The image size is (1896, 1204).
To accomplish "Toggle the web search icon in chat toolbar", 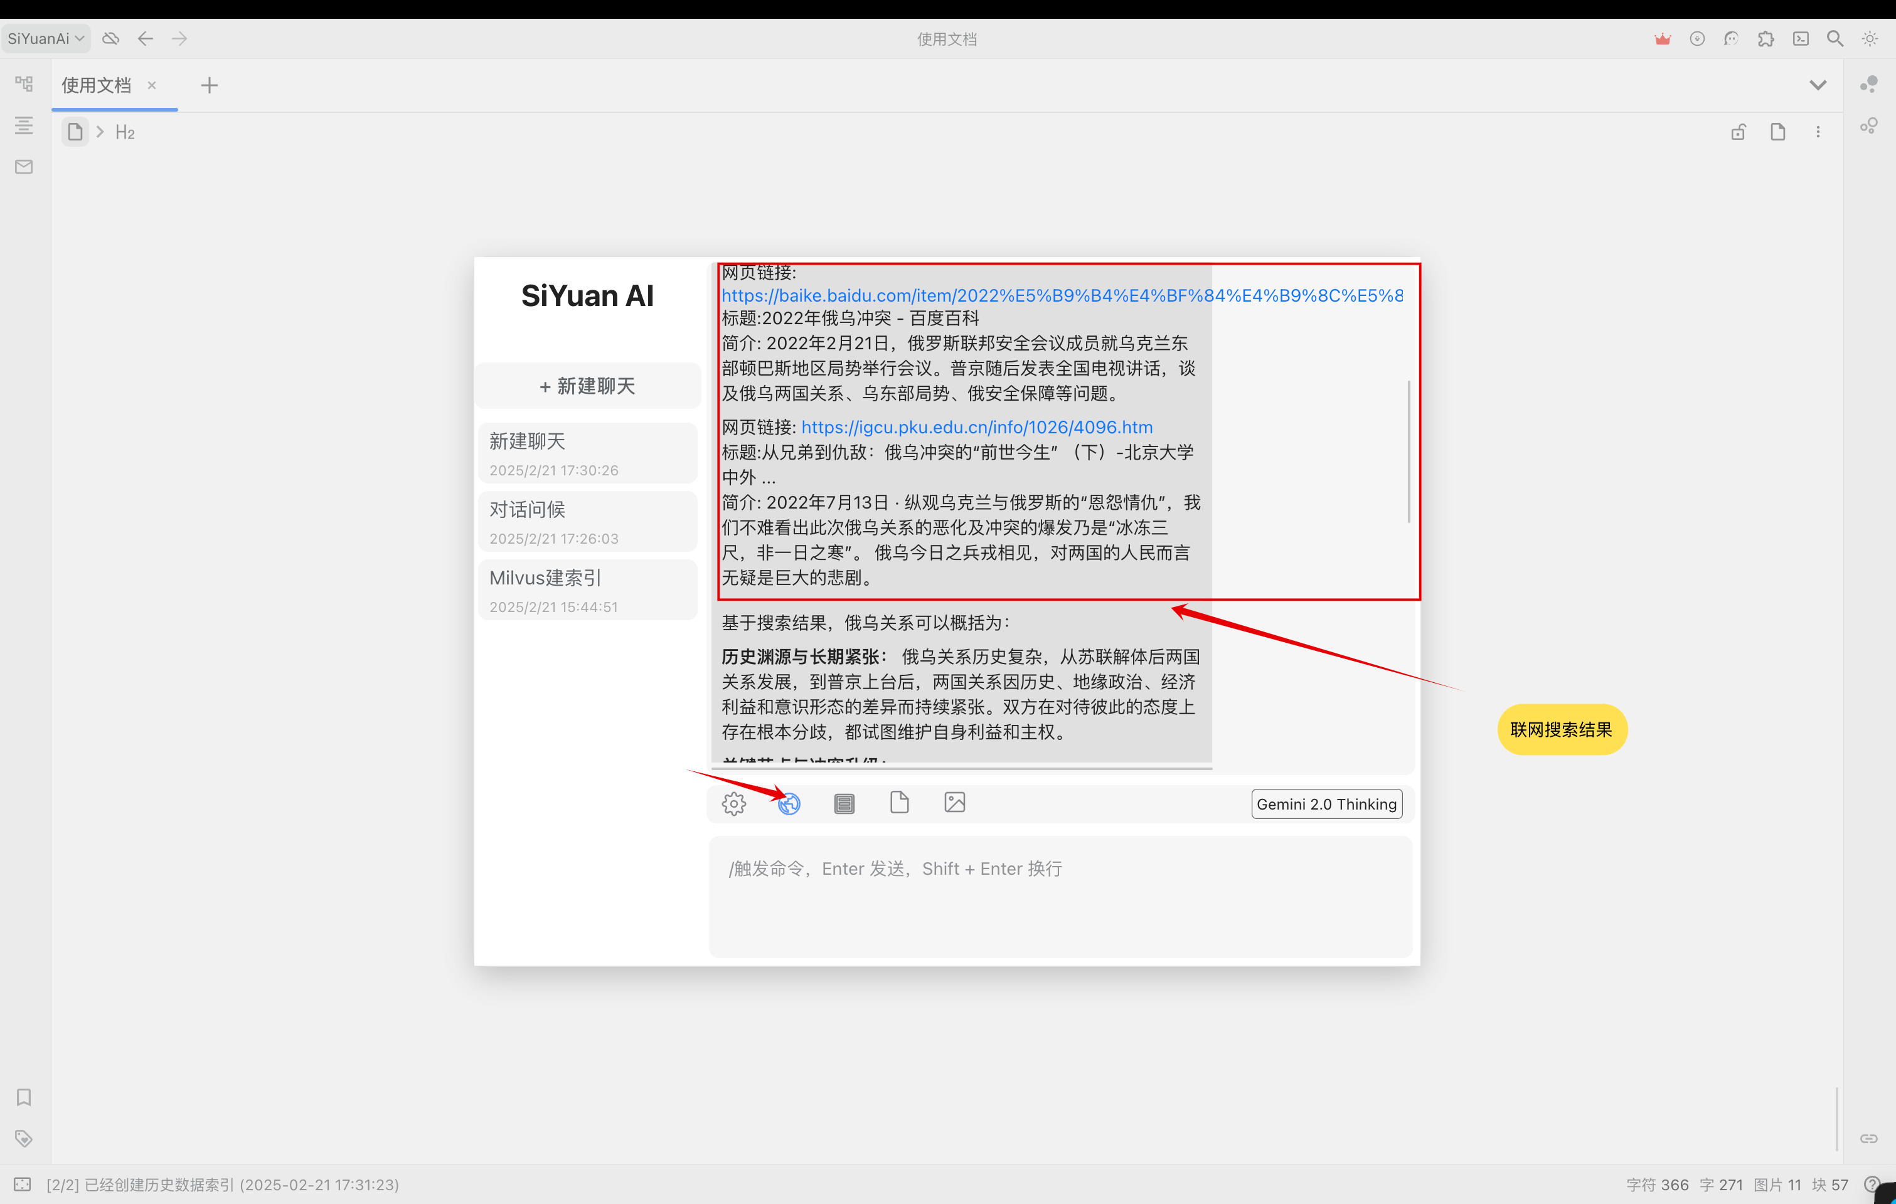I will (x=788, y=803).
